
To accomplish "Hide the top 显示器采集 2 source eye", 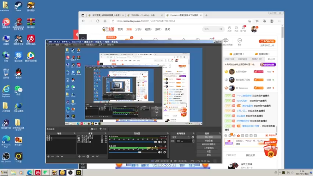I will [102, 136].
